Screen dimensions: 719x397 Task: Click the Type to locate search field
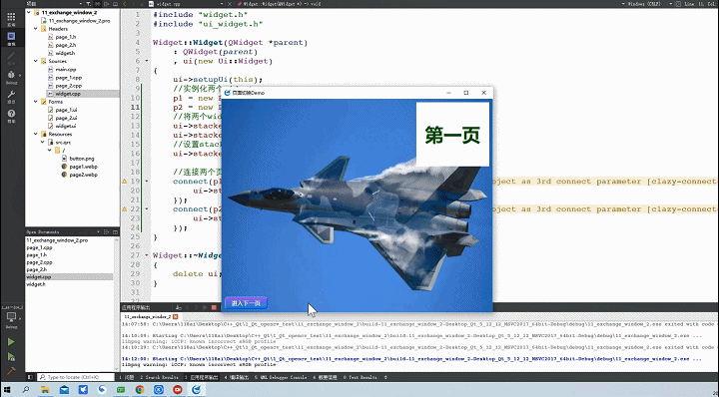76,377
